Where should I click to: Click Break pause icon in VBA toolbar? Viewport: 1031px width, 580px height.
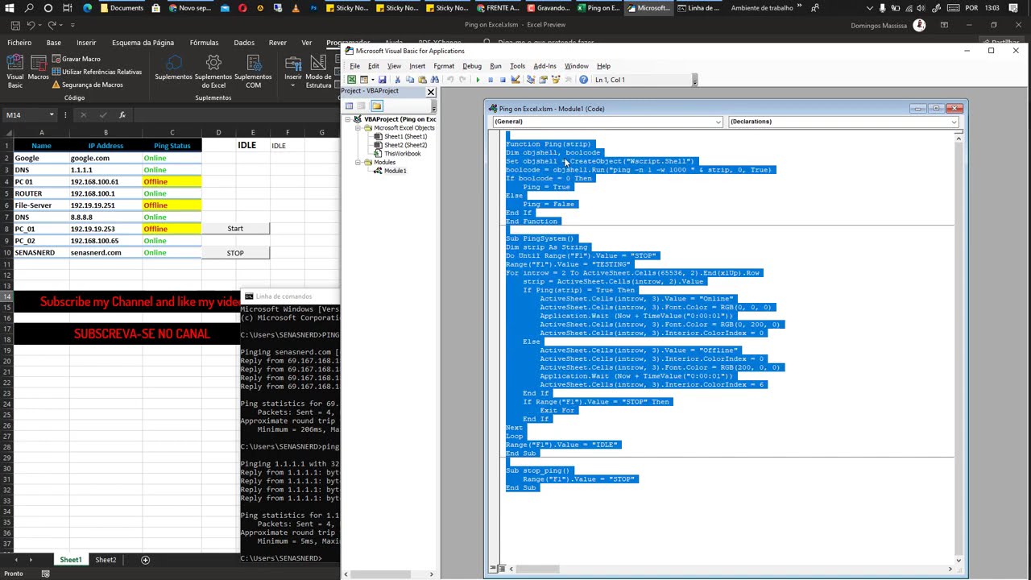(491, 80)
